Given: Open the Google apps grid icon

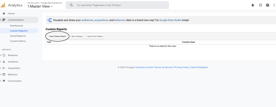Looking at the screenshot, I should coord(261,5).
